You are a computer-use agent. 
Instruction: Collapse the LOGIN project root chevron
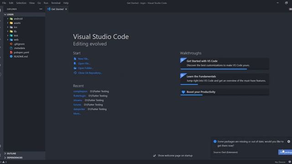[x=5, y=15]
